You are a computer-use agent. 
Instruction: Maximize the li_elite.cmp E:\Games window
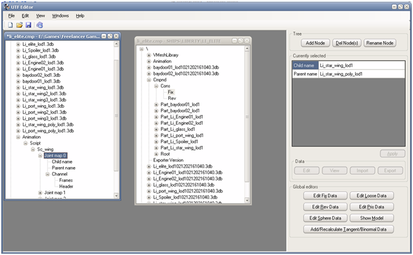[x=110, y=36]
